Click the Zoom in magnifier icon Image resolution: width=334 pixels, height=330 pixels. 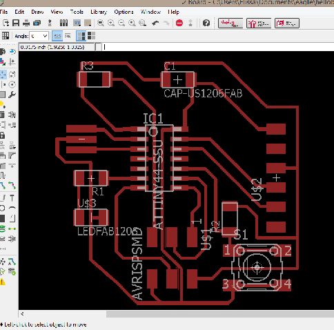coord(111,23)
